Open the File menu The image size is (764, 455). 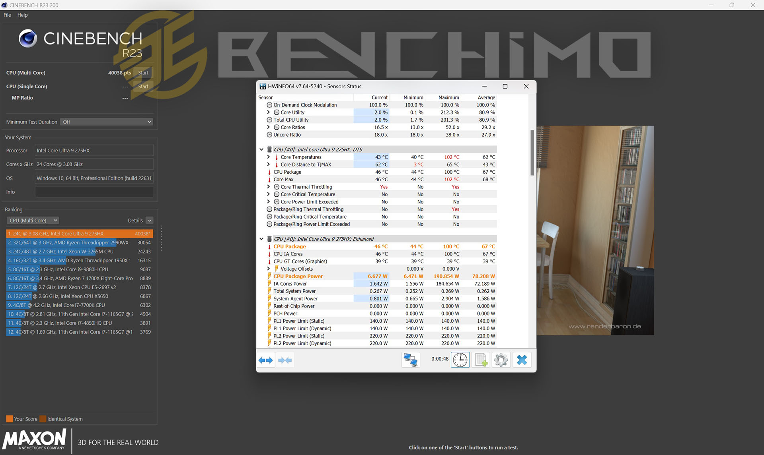point(7,15)
